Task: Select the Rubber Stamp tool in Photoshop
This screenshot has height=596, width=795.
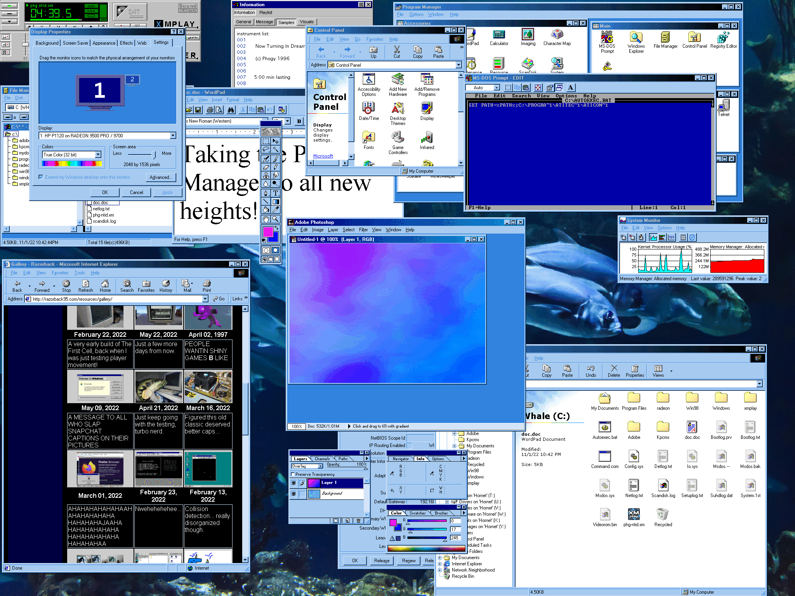Action: click(266, 175)
